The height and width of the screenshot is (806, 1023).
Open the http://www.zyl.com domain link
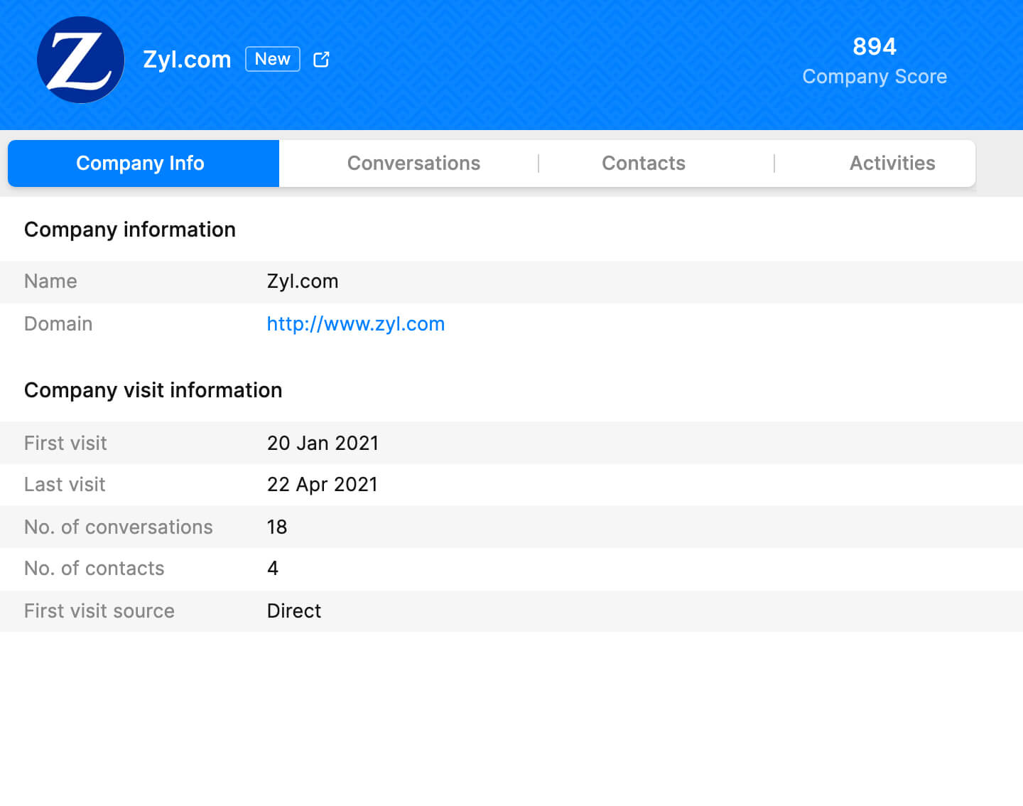coord(355,324)
